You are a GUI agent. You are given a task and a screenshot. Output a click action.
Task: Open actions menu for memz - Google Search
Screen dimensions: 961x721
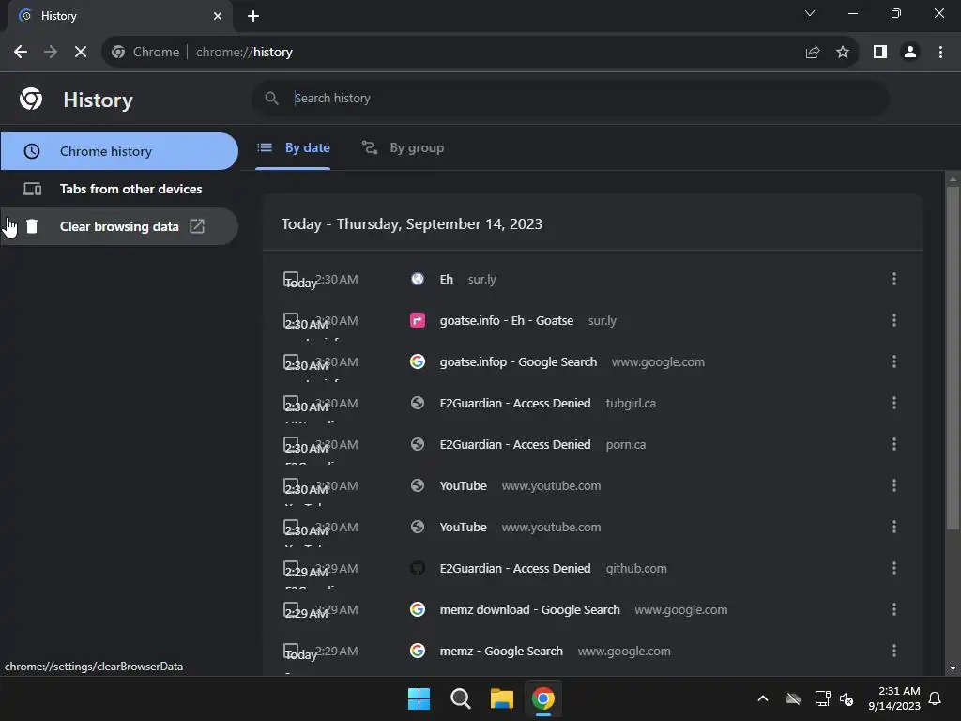894,651
